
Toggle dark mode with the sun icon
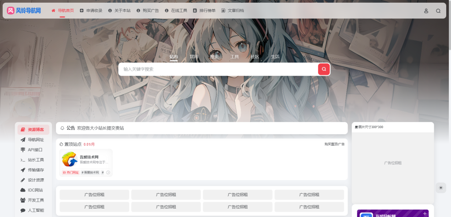(x=440, y=188)
